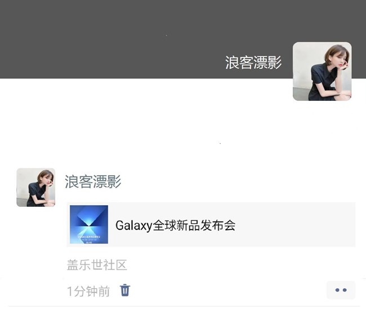Remove this moment using the bin icon
This screenshot has width=366, height=310.
pos(125,290)
